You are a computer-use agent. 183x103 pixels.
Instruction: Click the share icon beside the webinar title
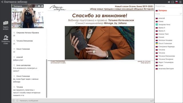click(2, 2)
